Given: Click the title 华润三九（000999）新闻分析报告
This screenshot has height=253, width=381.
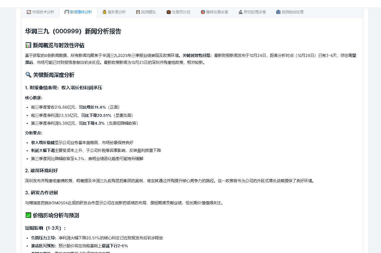Looking at the screenshot, I should pos(73,31).
